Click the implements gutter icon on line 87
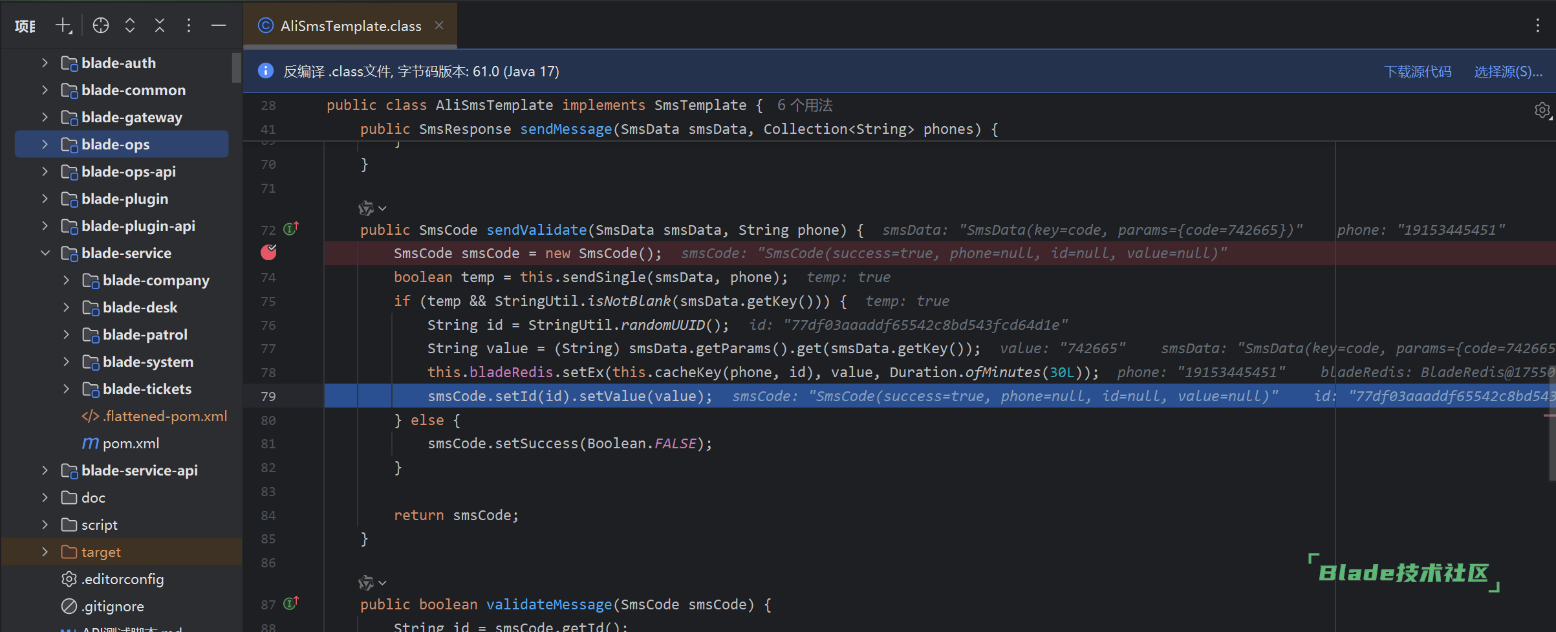The width and height of the screenshot is (1556, 632). click(x=291, y=603)
